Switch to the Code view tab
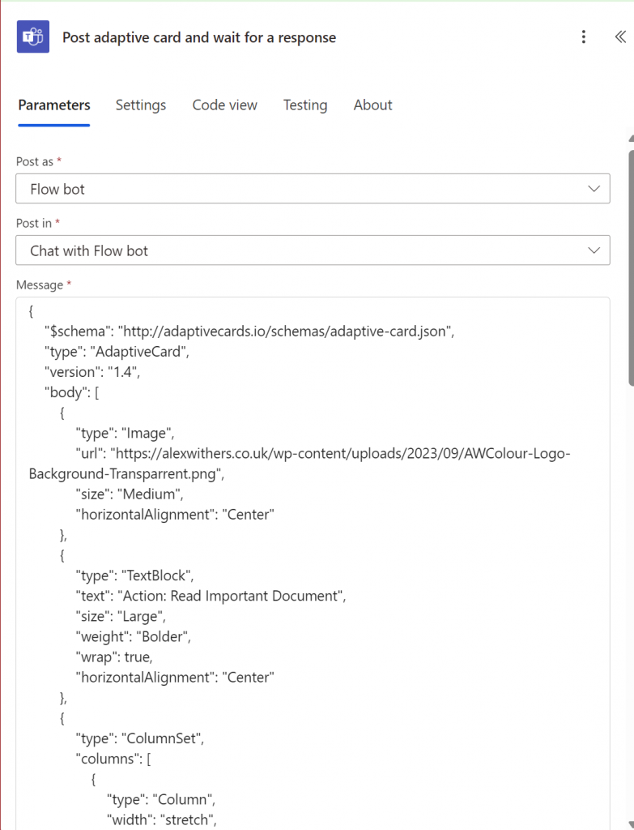 point(224,105)
